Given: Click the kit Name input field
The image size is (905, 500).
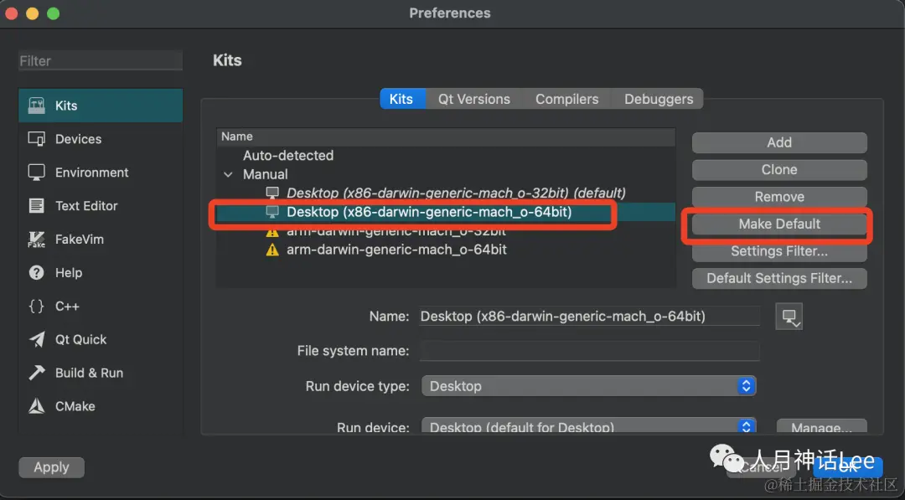Looking at the screenshot, I should pyautogui.click(x=589, y=316).
